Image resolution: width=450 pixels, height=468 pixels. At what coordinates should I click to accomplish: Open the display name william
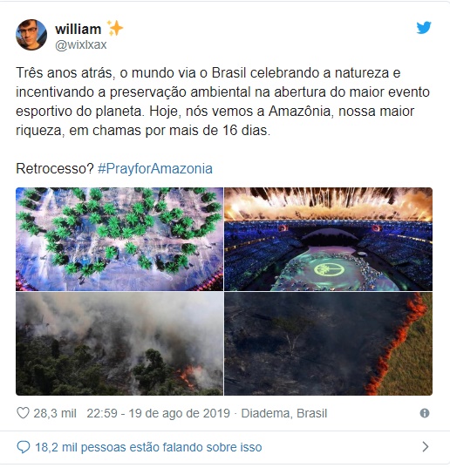click(78, 30)
